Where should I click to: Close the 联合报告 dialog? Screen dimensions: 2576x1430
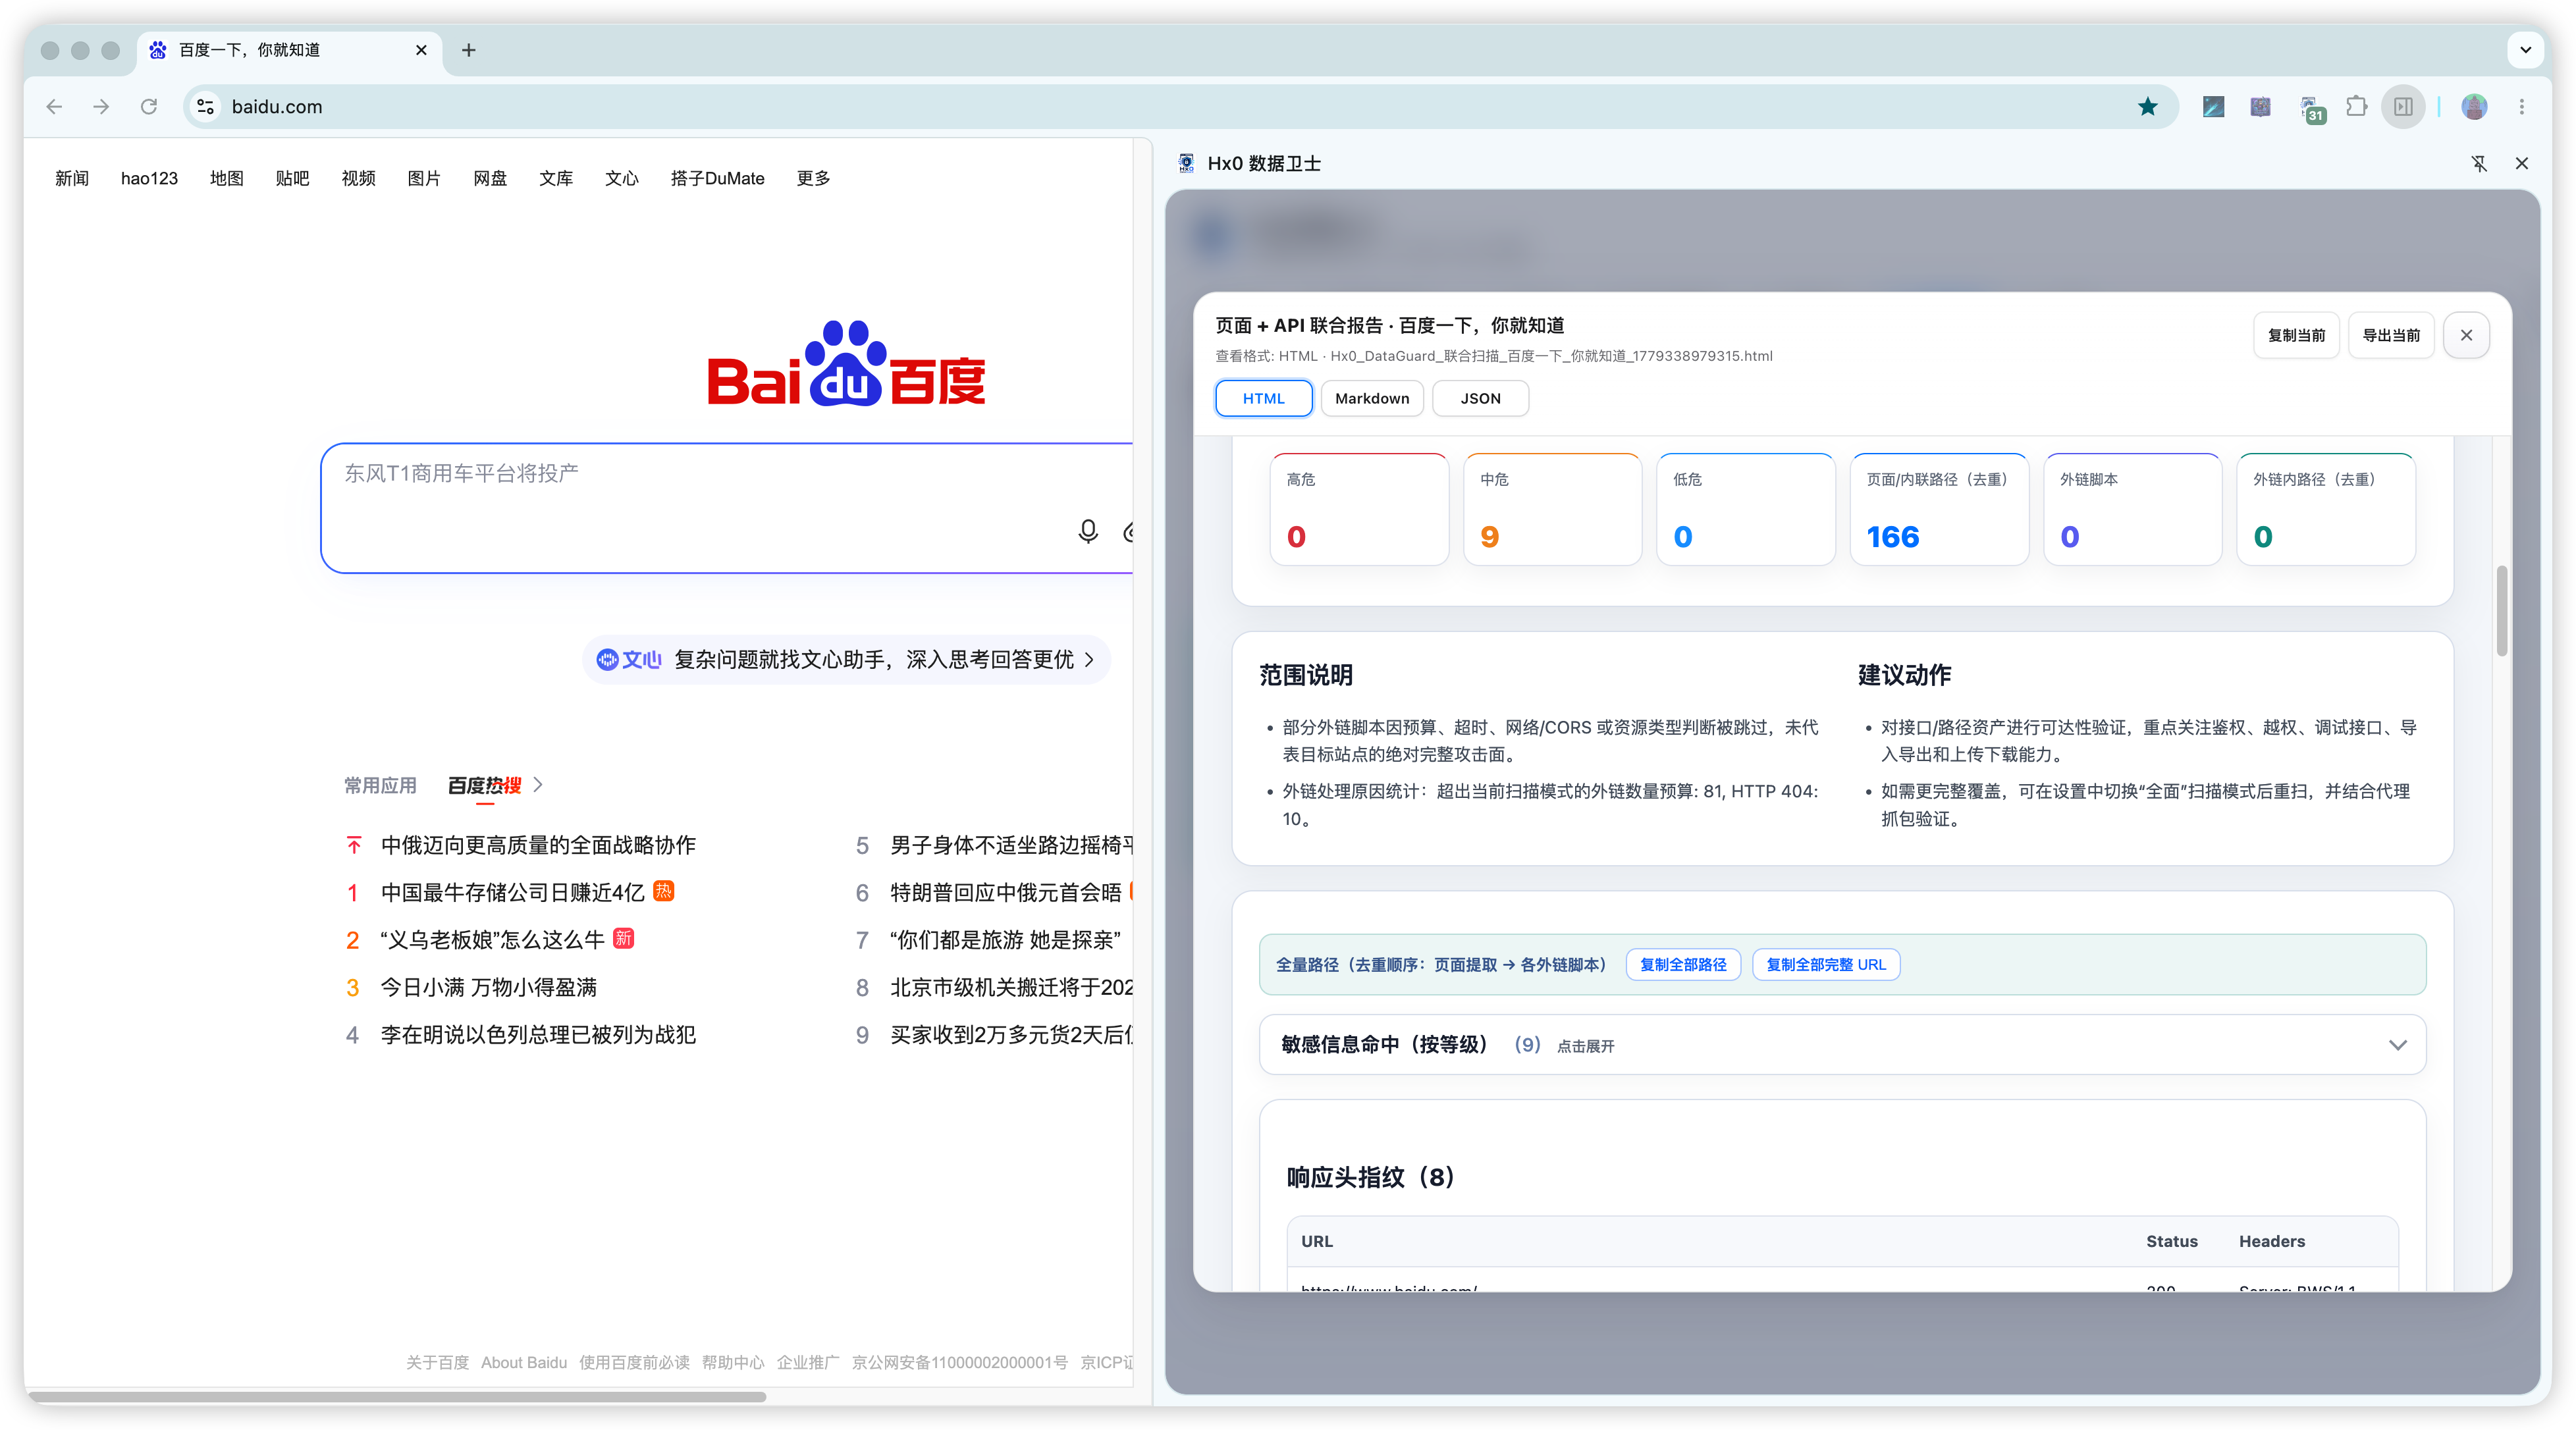(x=2466, y=335)
